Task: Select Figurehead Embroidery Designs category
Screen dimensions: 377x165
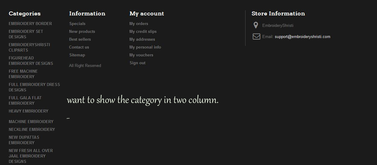Action: (x=31, y=61)
